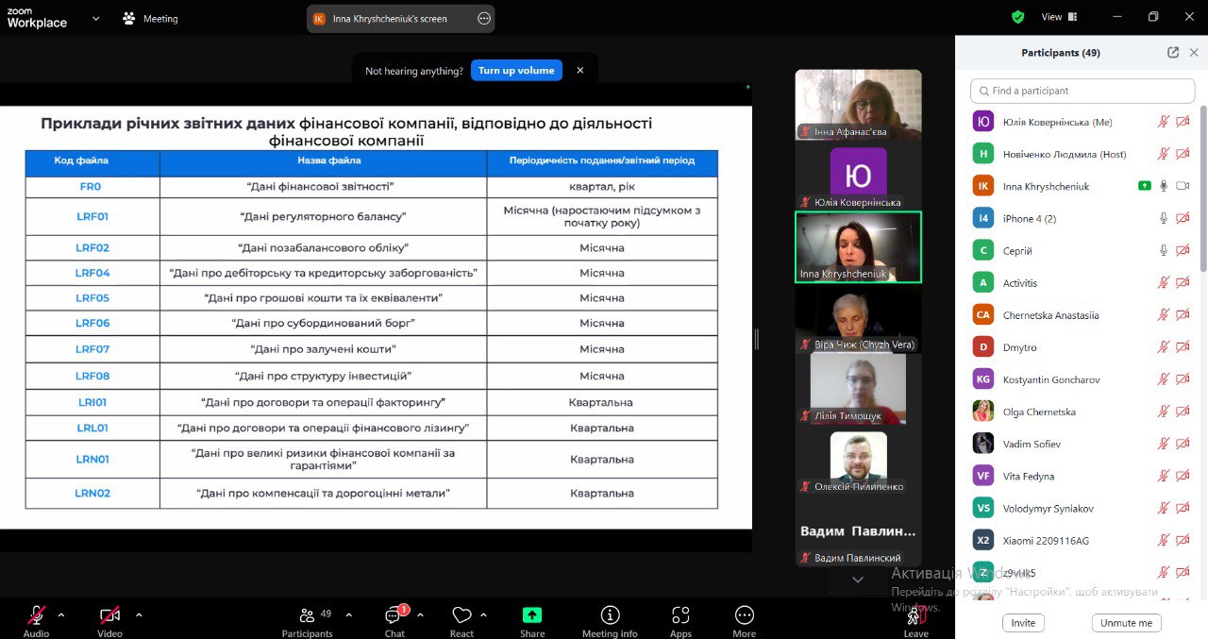This screenshot has width=1208, height=639.
Task: Open Meeting info icon
Action: (x=610, y=615)
